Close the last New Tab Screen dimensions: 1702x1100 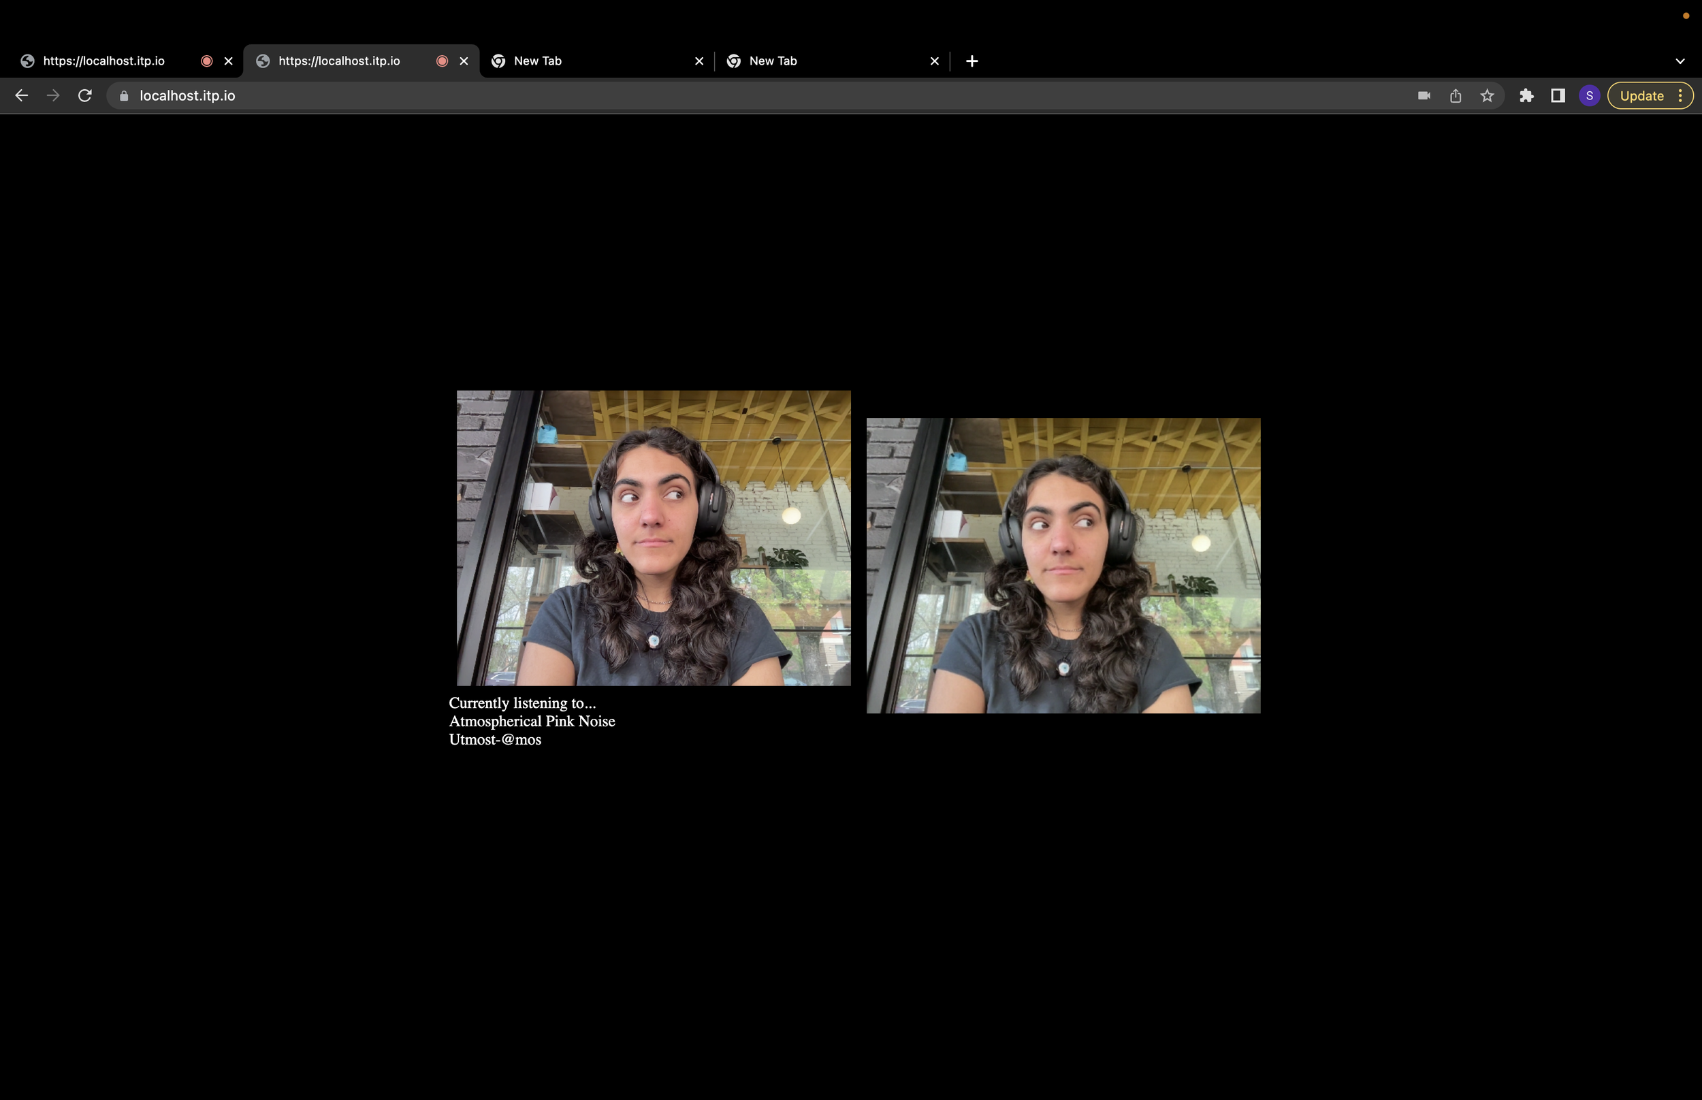[x=934, y=61]
